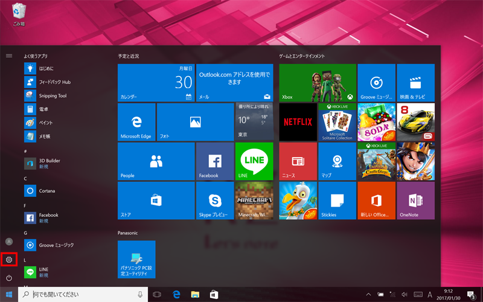Image resolution: width=483 pixels, height=302 pixels.
Task: Click the 予定と近況 group header
Action: coord(128,56)
